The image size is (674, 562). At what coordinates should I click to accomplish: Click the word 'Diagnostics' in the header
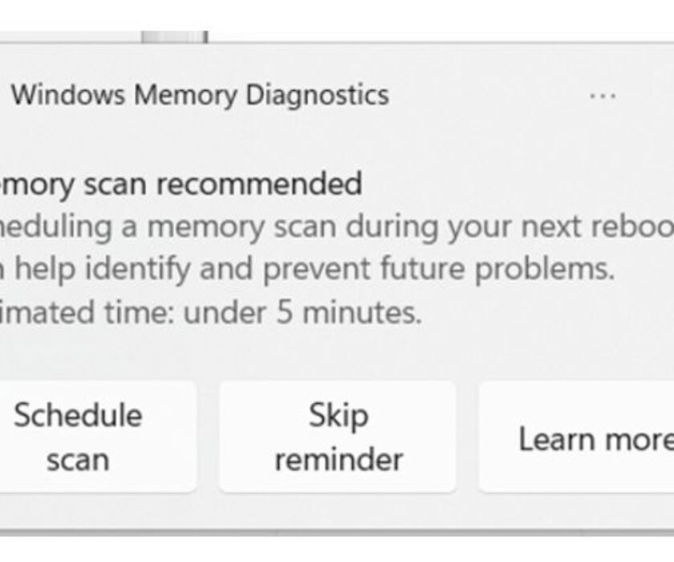click(x=317, y=95)
